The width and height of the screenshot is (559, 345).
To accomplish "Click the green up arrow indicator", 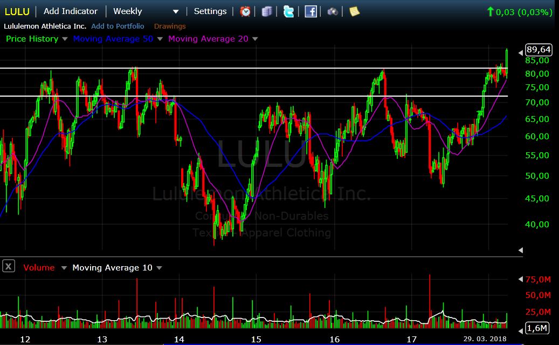I will (x=491, y=11).
